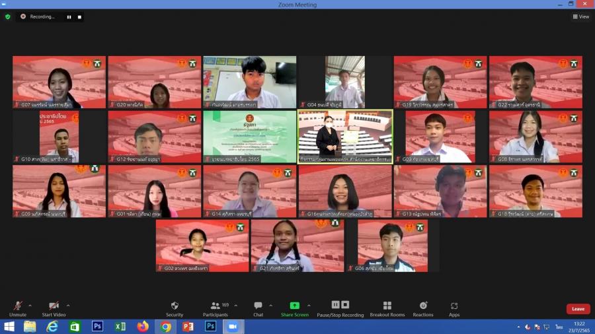The width and height of the screenshot is (595, 334).
Task: Open the Participants panel
Action: 216,309
